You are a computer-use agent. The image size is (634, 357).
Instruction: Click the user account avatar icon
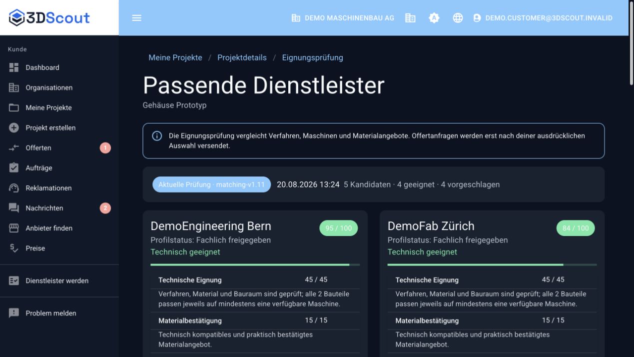pos(477,18)
